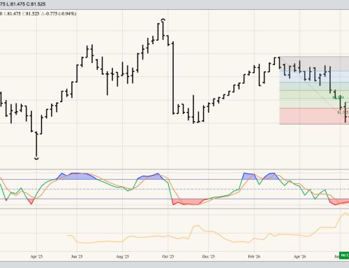The image size is (349, 268).
Task: Click the Apr '26 date axis label
Action: coord(299,257)
